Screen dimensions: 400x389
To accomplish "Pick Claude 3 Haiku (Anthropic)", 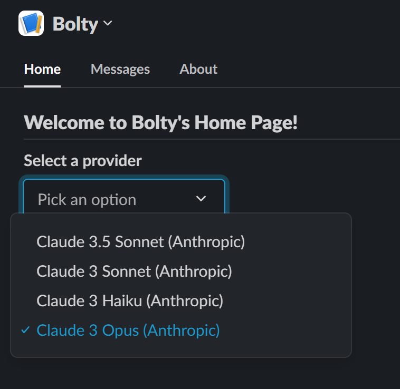I will pos(130,301).
